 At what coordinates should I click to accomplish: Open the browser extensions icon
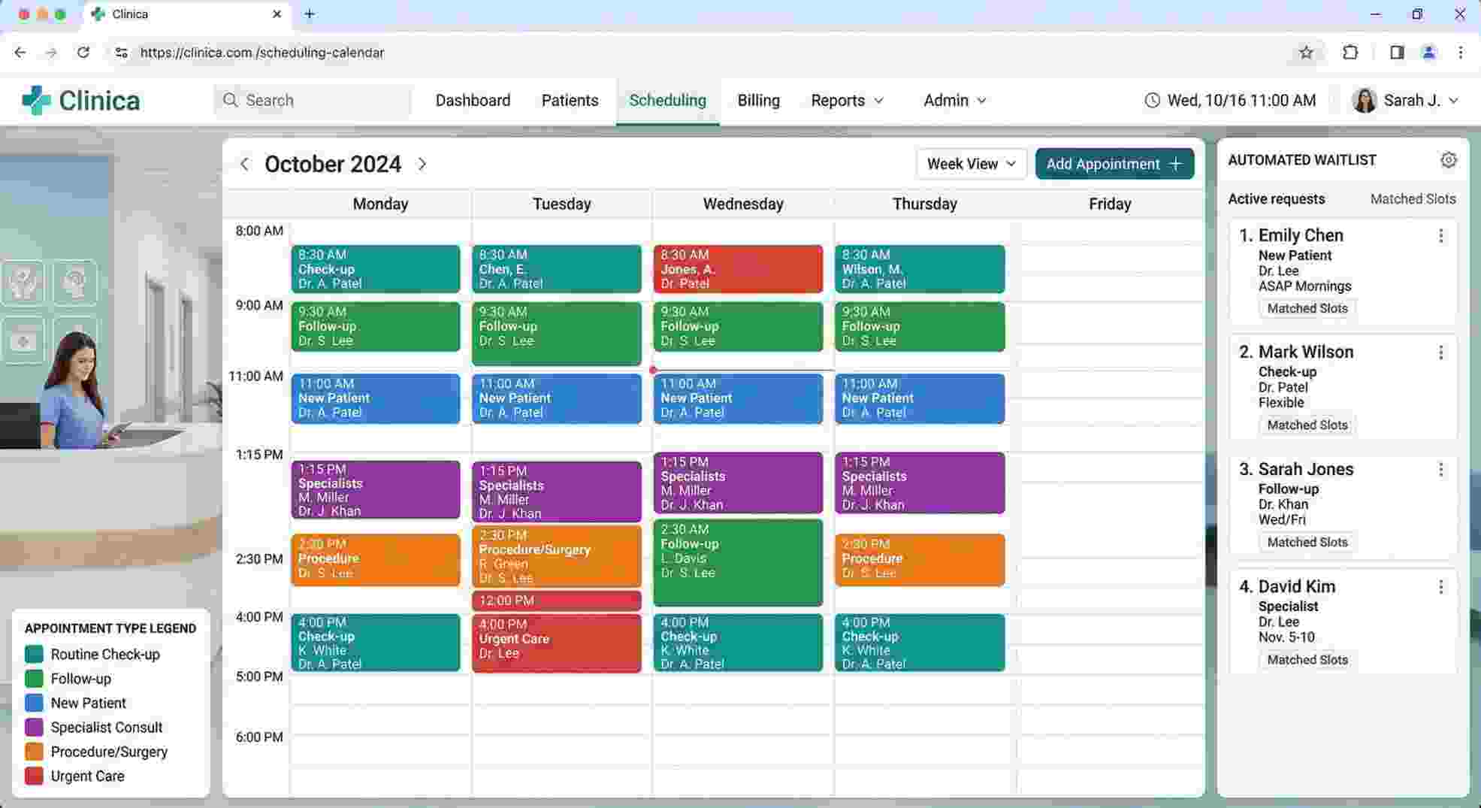click(1350, 53)
